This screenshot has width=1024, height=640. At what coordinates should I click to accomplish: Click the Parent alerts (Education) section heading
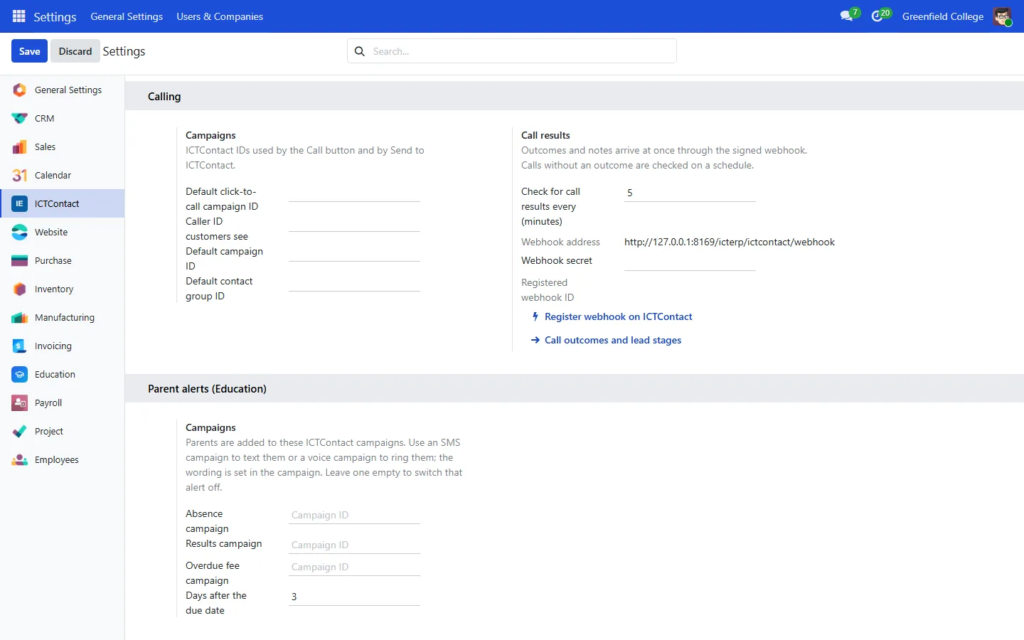tap(207, 389)
